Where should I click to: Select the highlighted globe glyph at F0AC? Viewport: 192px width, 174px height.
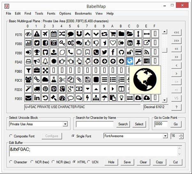pyautogui.click(x=130, y=61)
